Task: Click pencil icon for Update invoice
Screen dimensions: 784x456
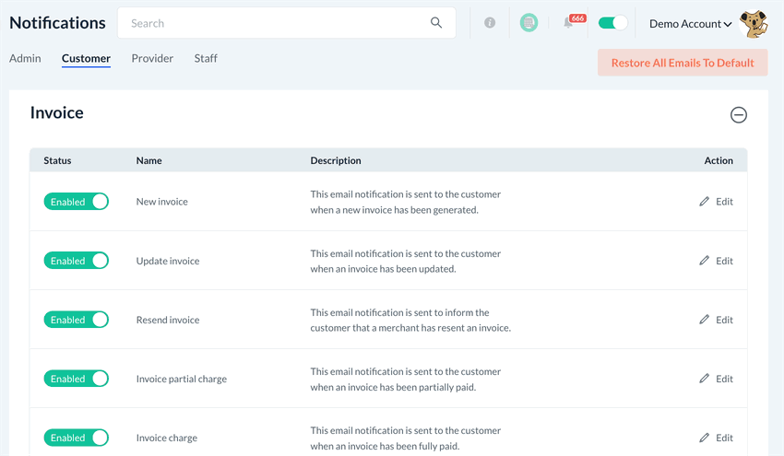Action: pyautogui.click(x=705, y=261)
